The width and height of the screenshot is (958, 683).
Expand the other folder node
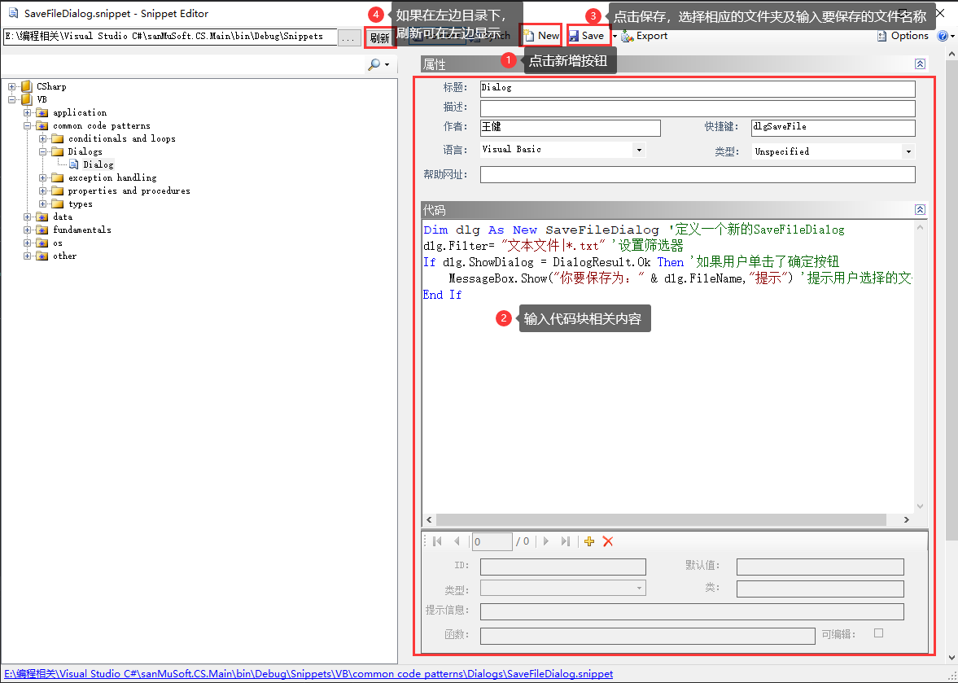click(27, 256)
